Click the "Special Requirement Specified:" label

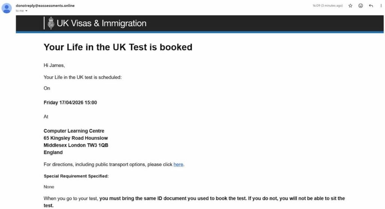click(x=76, y=176)
